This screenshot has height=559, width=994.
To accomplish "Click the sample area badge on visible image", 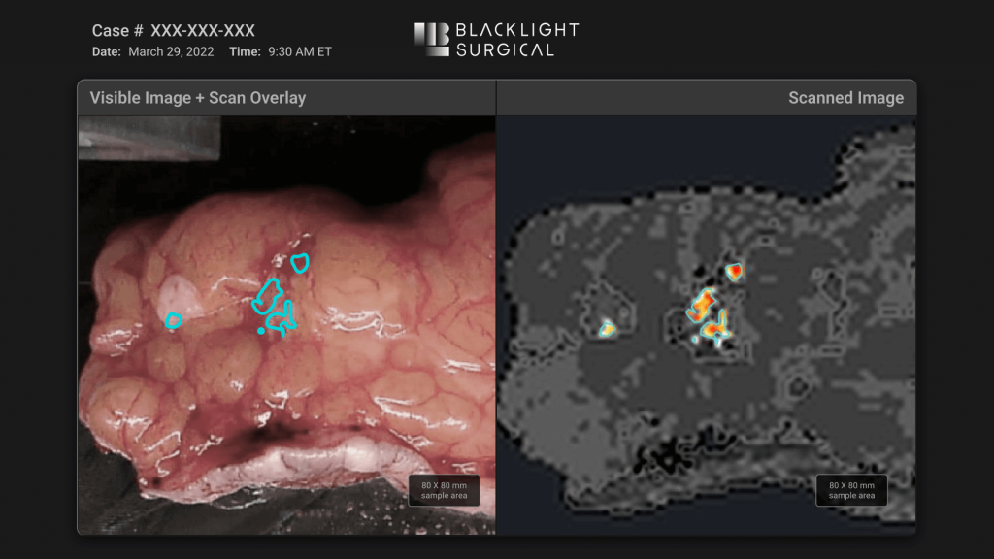I will (x=444, y=490).
